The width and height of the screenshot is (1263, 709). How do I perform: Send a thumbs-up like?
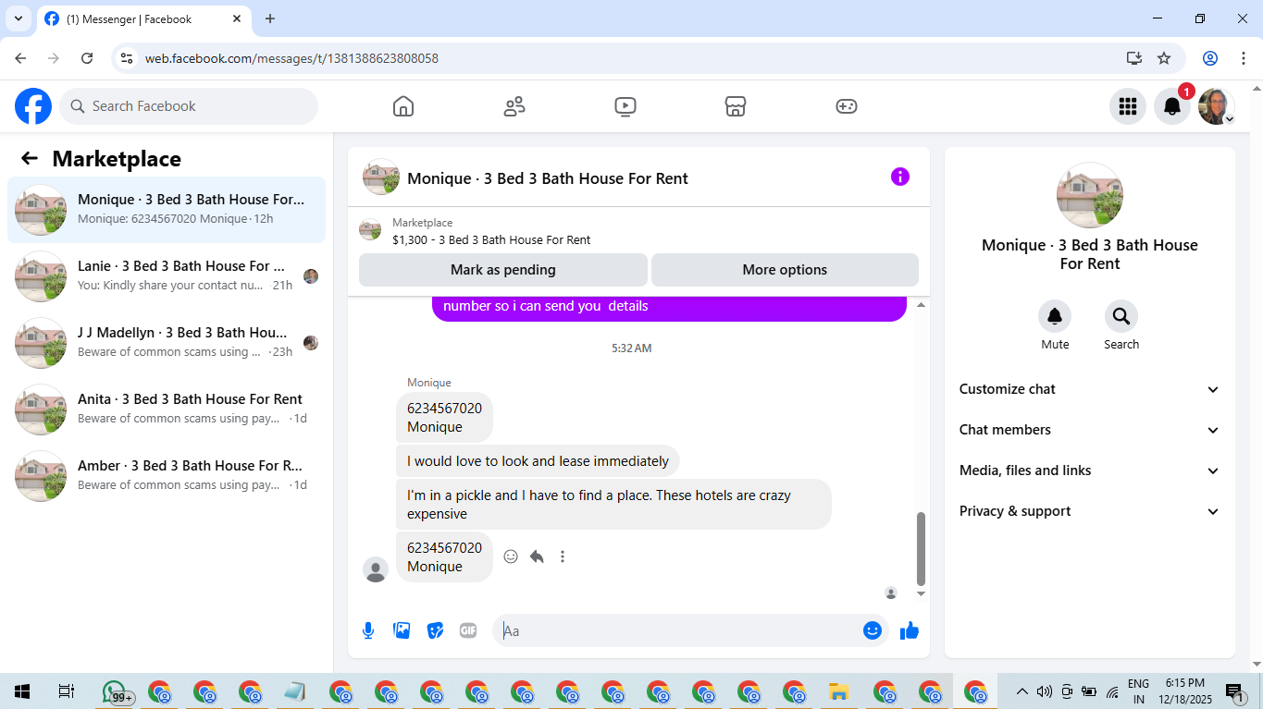910,630
